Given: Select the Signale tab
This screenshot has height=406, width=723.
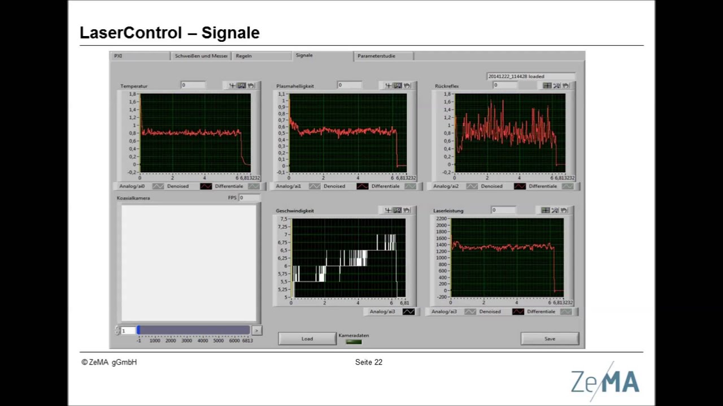Looking at the screenshot, I should pos(323,55).
